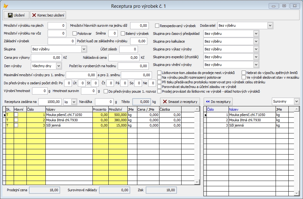This screenshot has width=303, height=199.
Task: Click the Ne day count field
Action: tap(152, 83)
